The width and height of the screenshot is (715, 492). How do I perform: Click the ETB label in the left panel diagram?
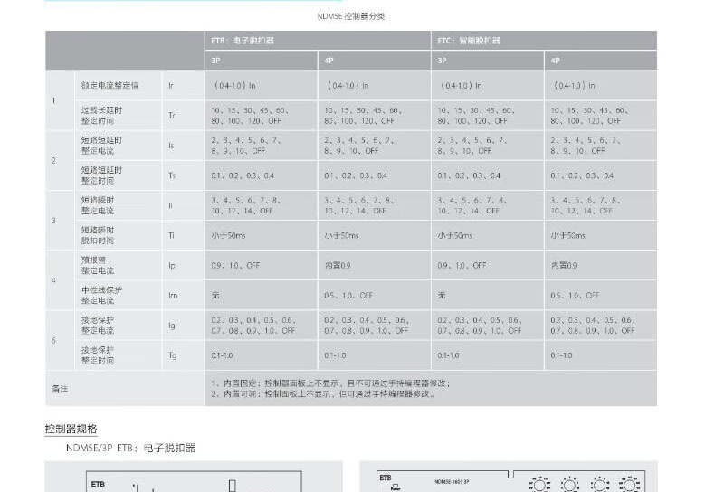[x=98, y=484]
